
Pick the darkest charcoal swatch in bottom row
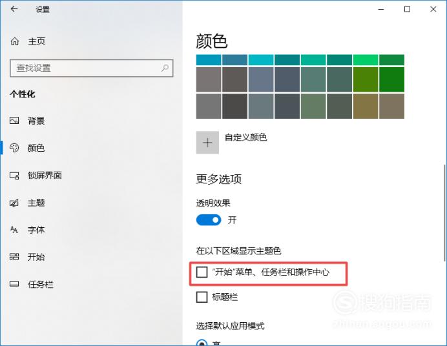(234, 106)
